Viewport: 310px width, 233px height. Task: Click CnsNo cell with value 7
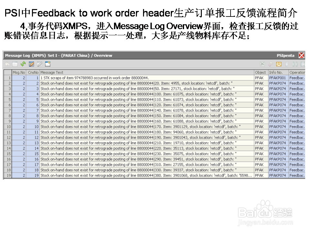coord(33,110)
